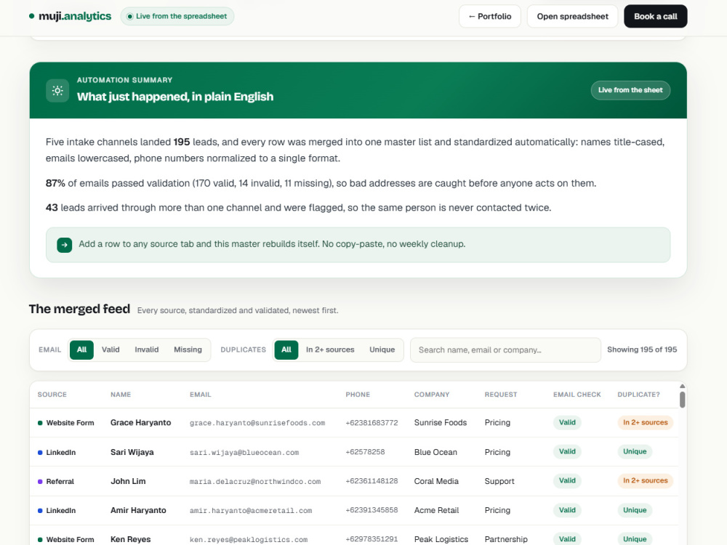Image resolution: width=727 pixels, height=545 pixels.
Task: Click LinkedIn source in Sari Wijaya row
Action: coord(57,452)
